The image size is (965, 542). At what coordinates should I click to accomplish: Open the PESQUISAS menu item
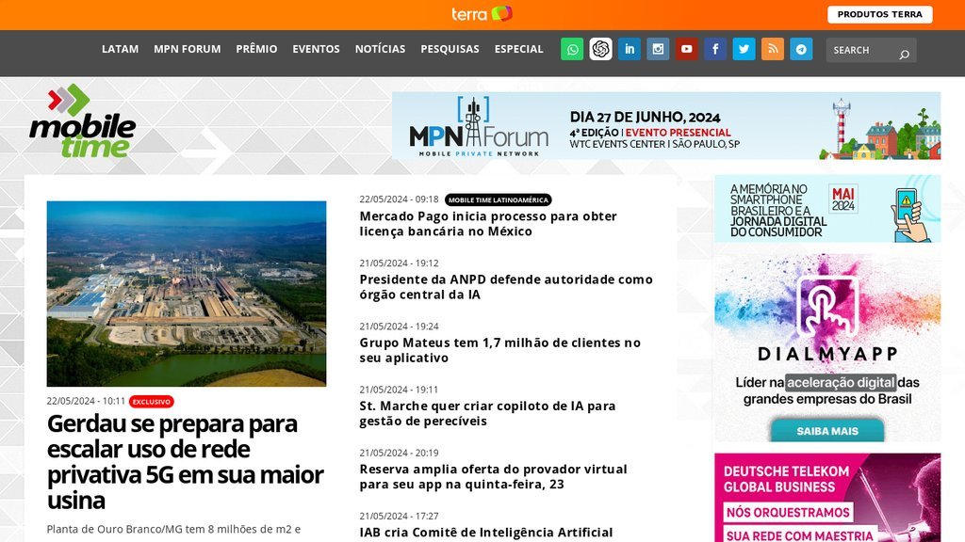tap(450, 49)
